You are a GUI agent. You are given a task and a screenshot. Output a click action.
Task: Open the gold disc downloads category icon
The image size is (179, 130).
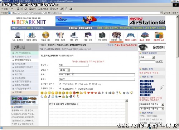pyautogui.click(x=46, y=35)
